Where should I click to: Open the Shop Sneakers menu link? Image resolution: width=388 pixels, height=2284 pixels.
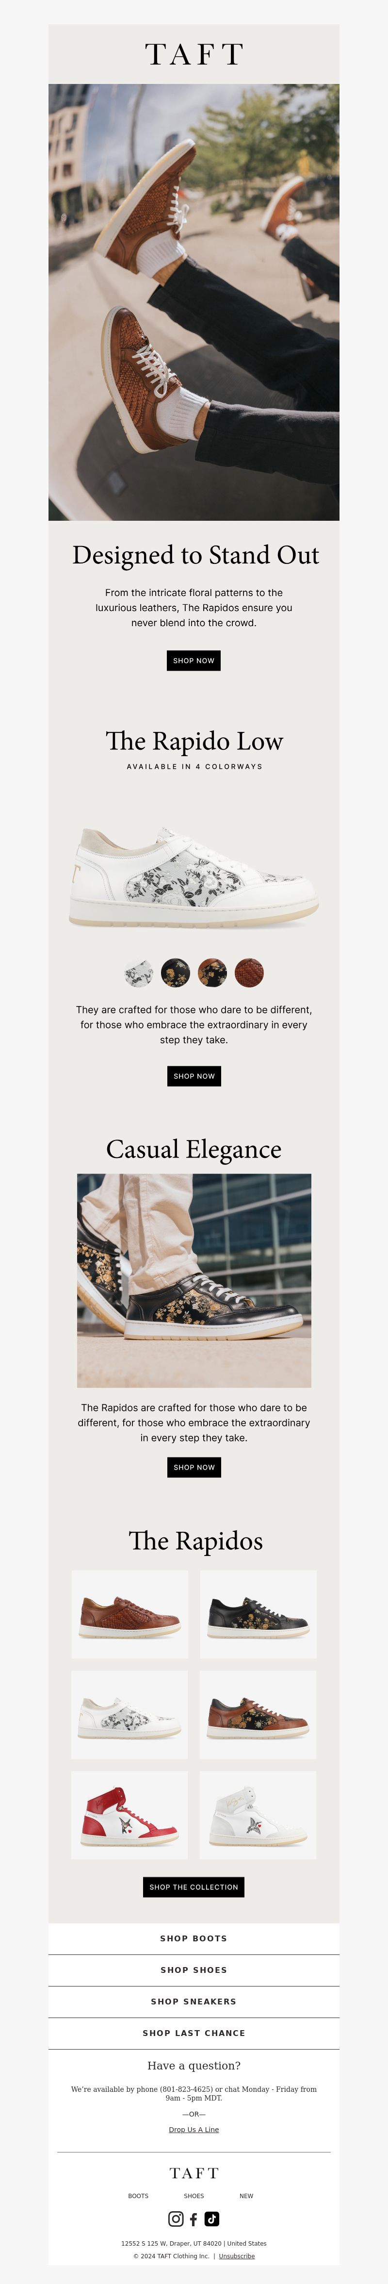pyautogui.click(x=194, y=2001)
